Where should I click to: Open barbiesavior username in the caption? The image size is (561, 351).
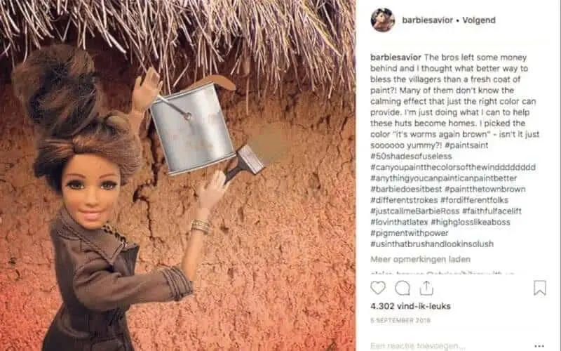pos(396,58)
